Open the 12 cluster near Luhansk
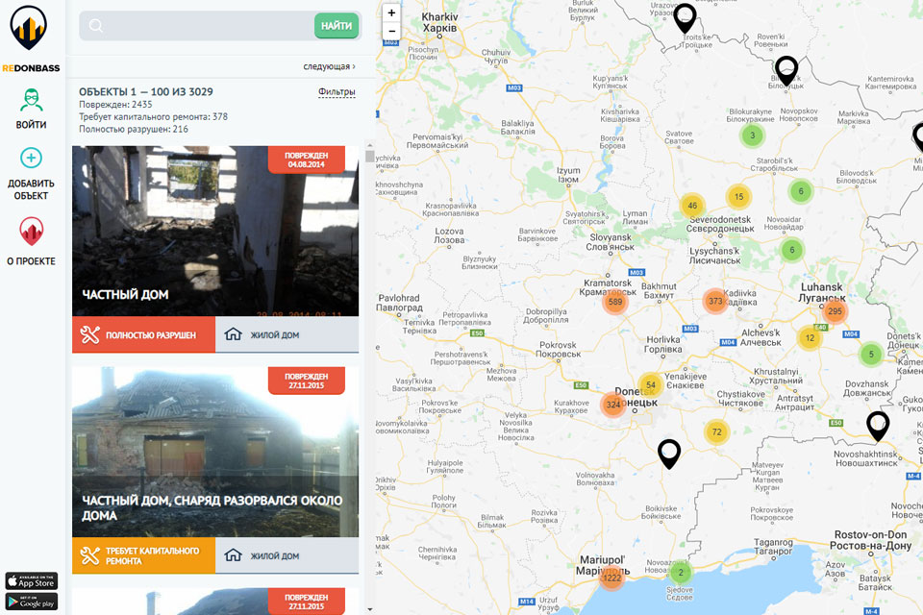The width and height of the screenshot is (923, 615). point(810,338)
